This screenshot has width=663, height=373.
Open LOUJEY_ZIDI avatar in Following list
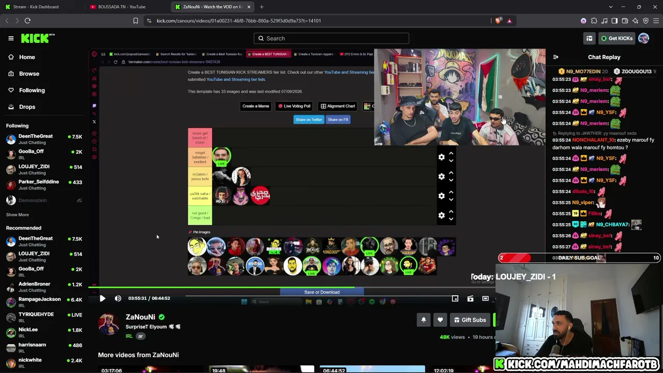[x=11, y=169]
